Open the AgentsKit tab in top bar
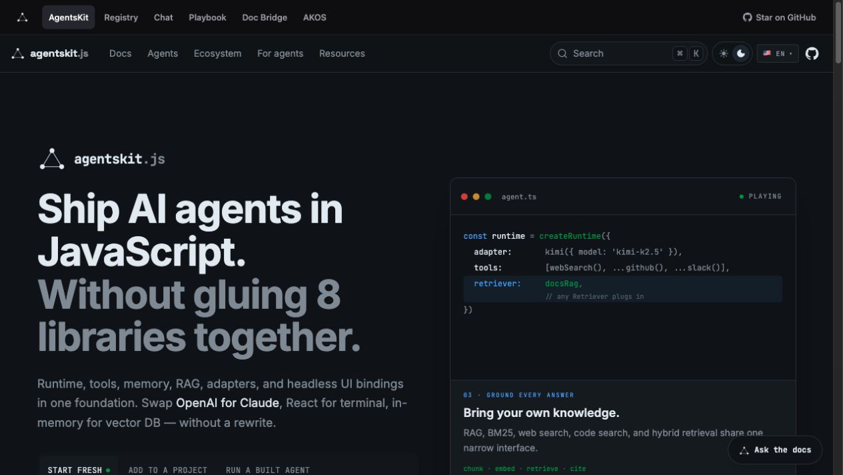 click(69, 17)
